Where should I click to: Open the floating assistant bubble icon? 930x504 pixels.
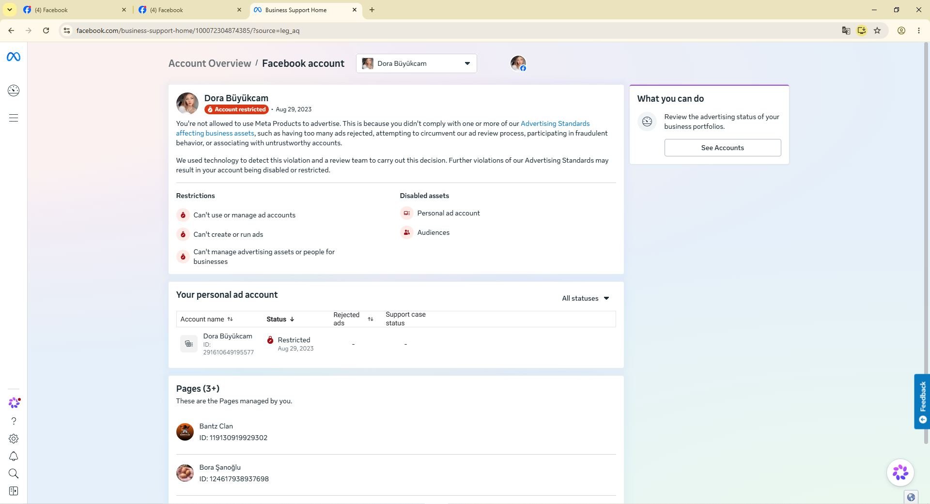click(x=900, y=473)
